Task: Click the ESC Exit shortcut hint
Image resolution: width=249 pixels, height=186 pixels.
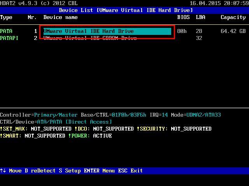Action: pyautogui.click(x=130, y=170)
